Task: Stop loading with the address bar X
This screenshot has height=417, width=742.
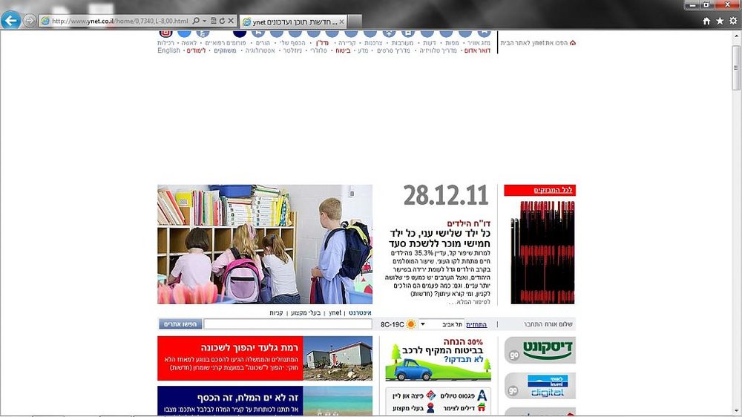Action: click(x=231, y=21)
